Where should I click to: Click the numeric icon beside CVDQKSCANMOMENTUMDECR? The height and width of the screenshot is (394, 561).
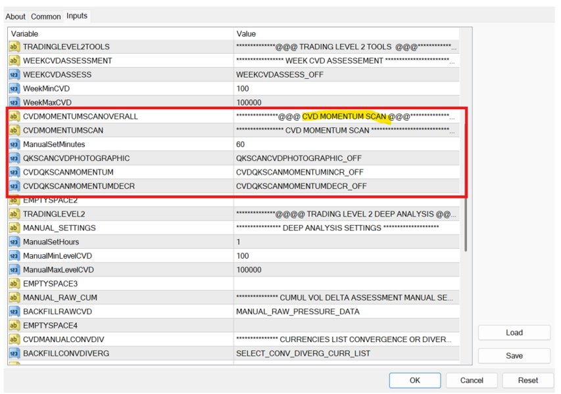point(14,186)
